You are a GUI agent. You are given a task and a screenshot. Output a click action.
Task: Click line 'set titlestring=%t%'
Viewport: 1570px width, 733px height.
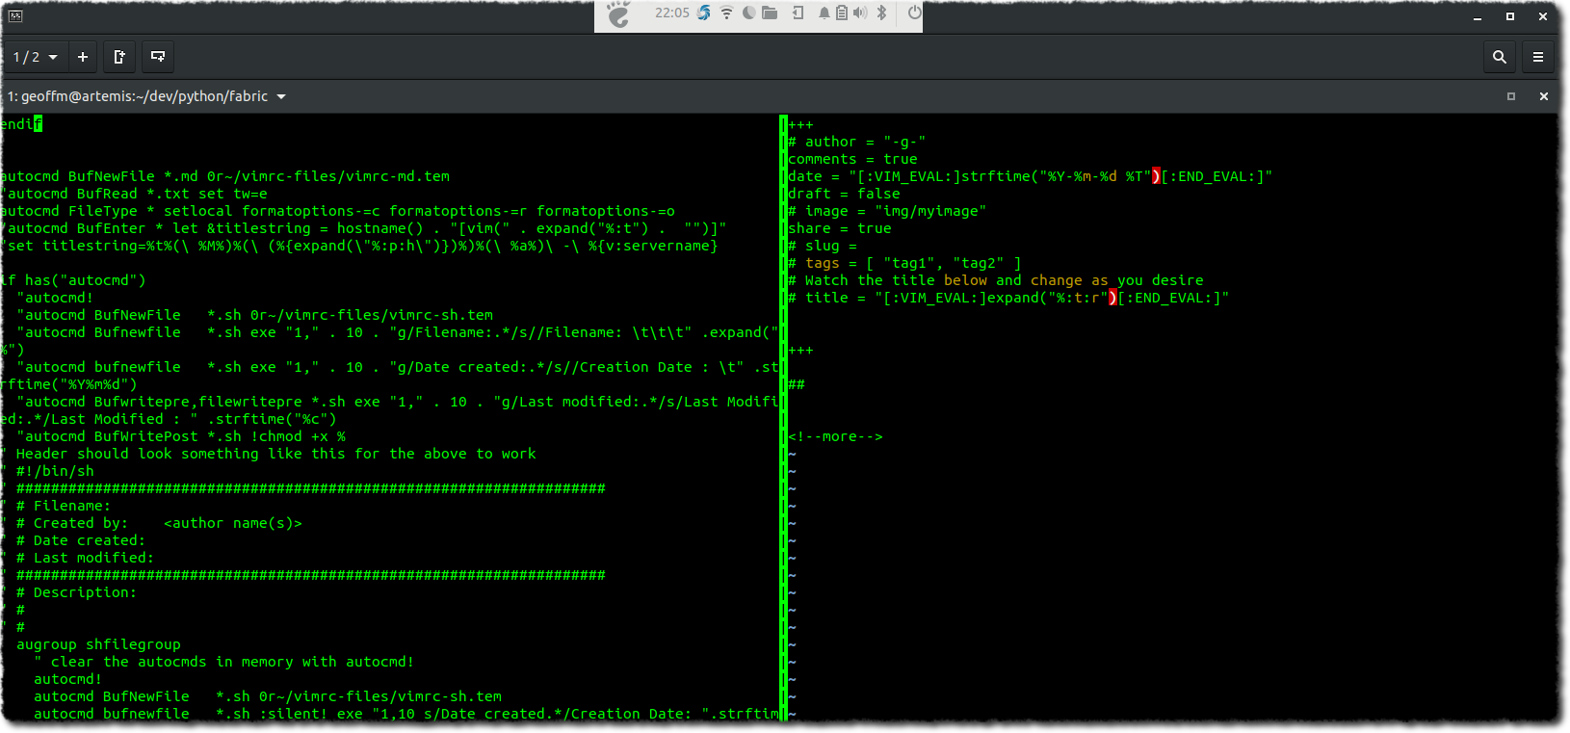(x=359, y=246)
